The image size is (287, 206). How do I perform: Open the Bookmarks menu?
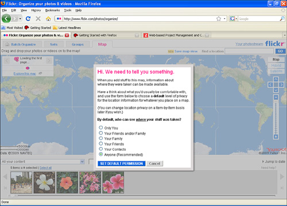pos(52,10)
